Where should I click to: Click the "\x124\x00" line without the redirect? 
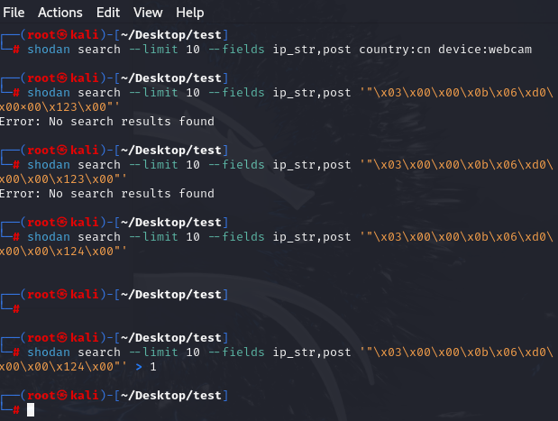pos(63,252)
